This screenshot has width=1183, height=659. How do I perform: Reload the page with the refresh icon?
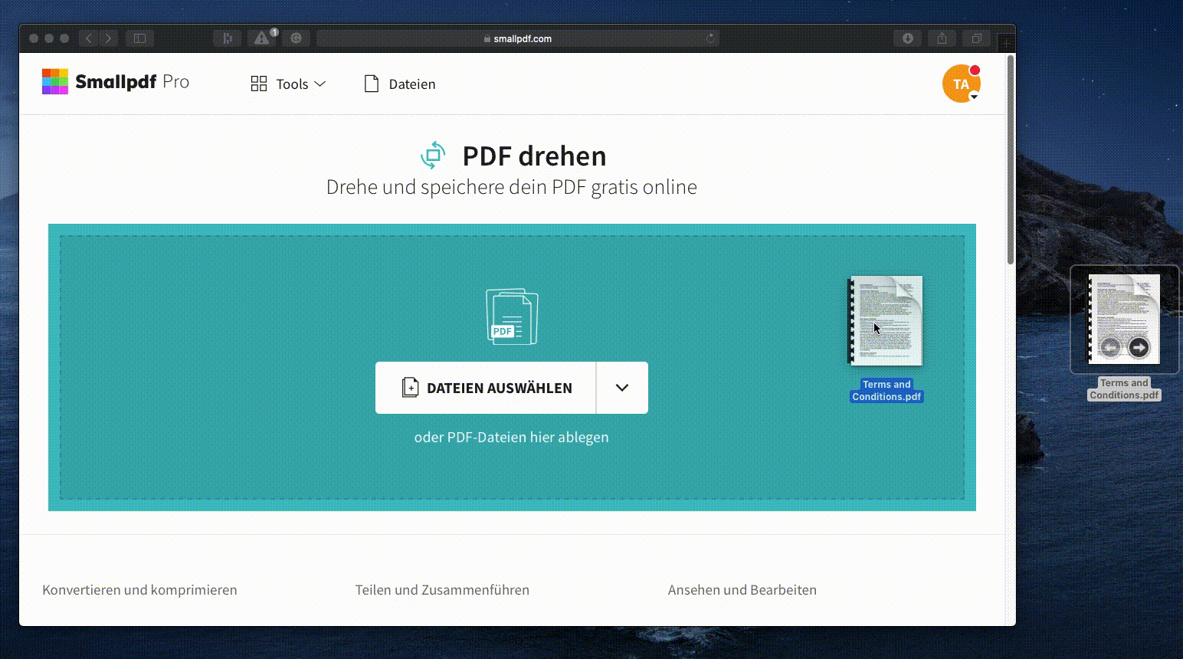710,38
